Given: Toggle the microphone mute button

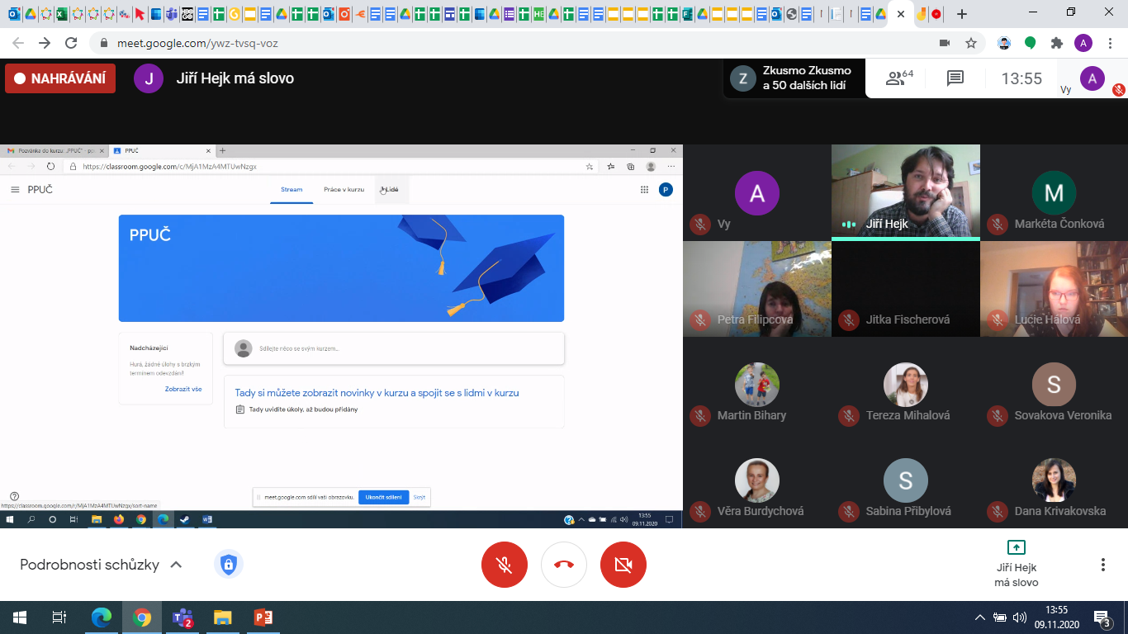Looking at the screenshot, I should [505, 565].
